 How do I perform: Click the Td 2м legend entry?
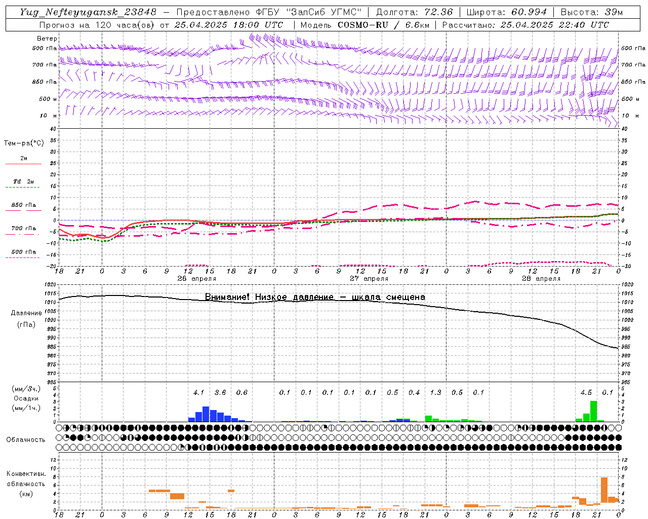pos(23,181)
